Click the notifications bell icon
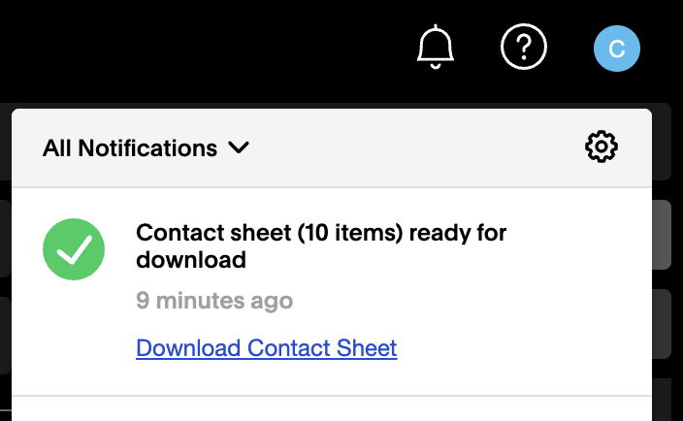Image resolution: width=683 pixels, height=421 pixels. pyautogui.click(x=436, y=47)
